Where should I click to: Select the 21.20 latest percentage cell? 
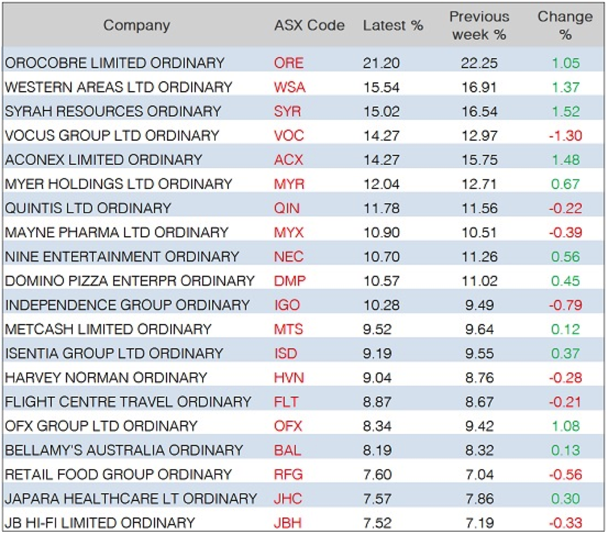[381, 63]
